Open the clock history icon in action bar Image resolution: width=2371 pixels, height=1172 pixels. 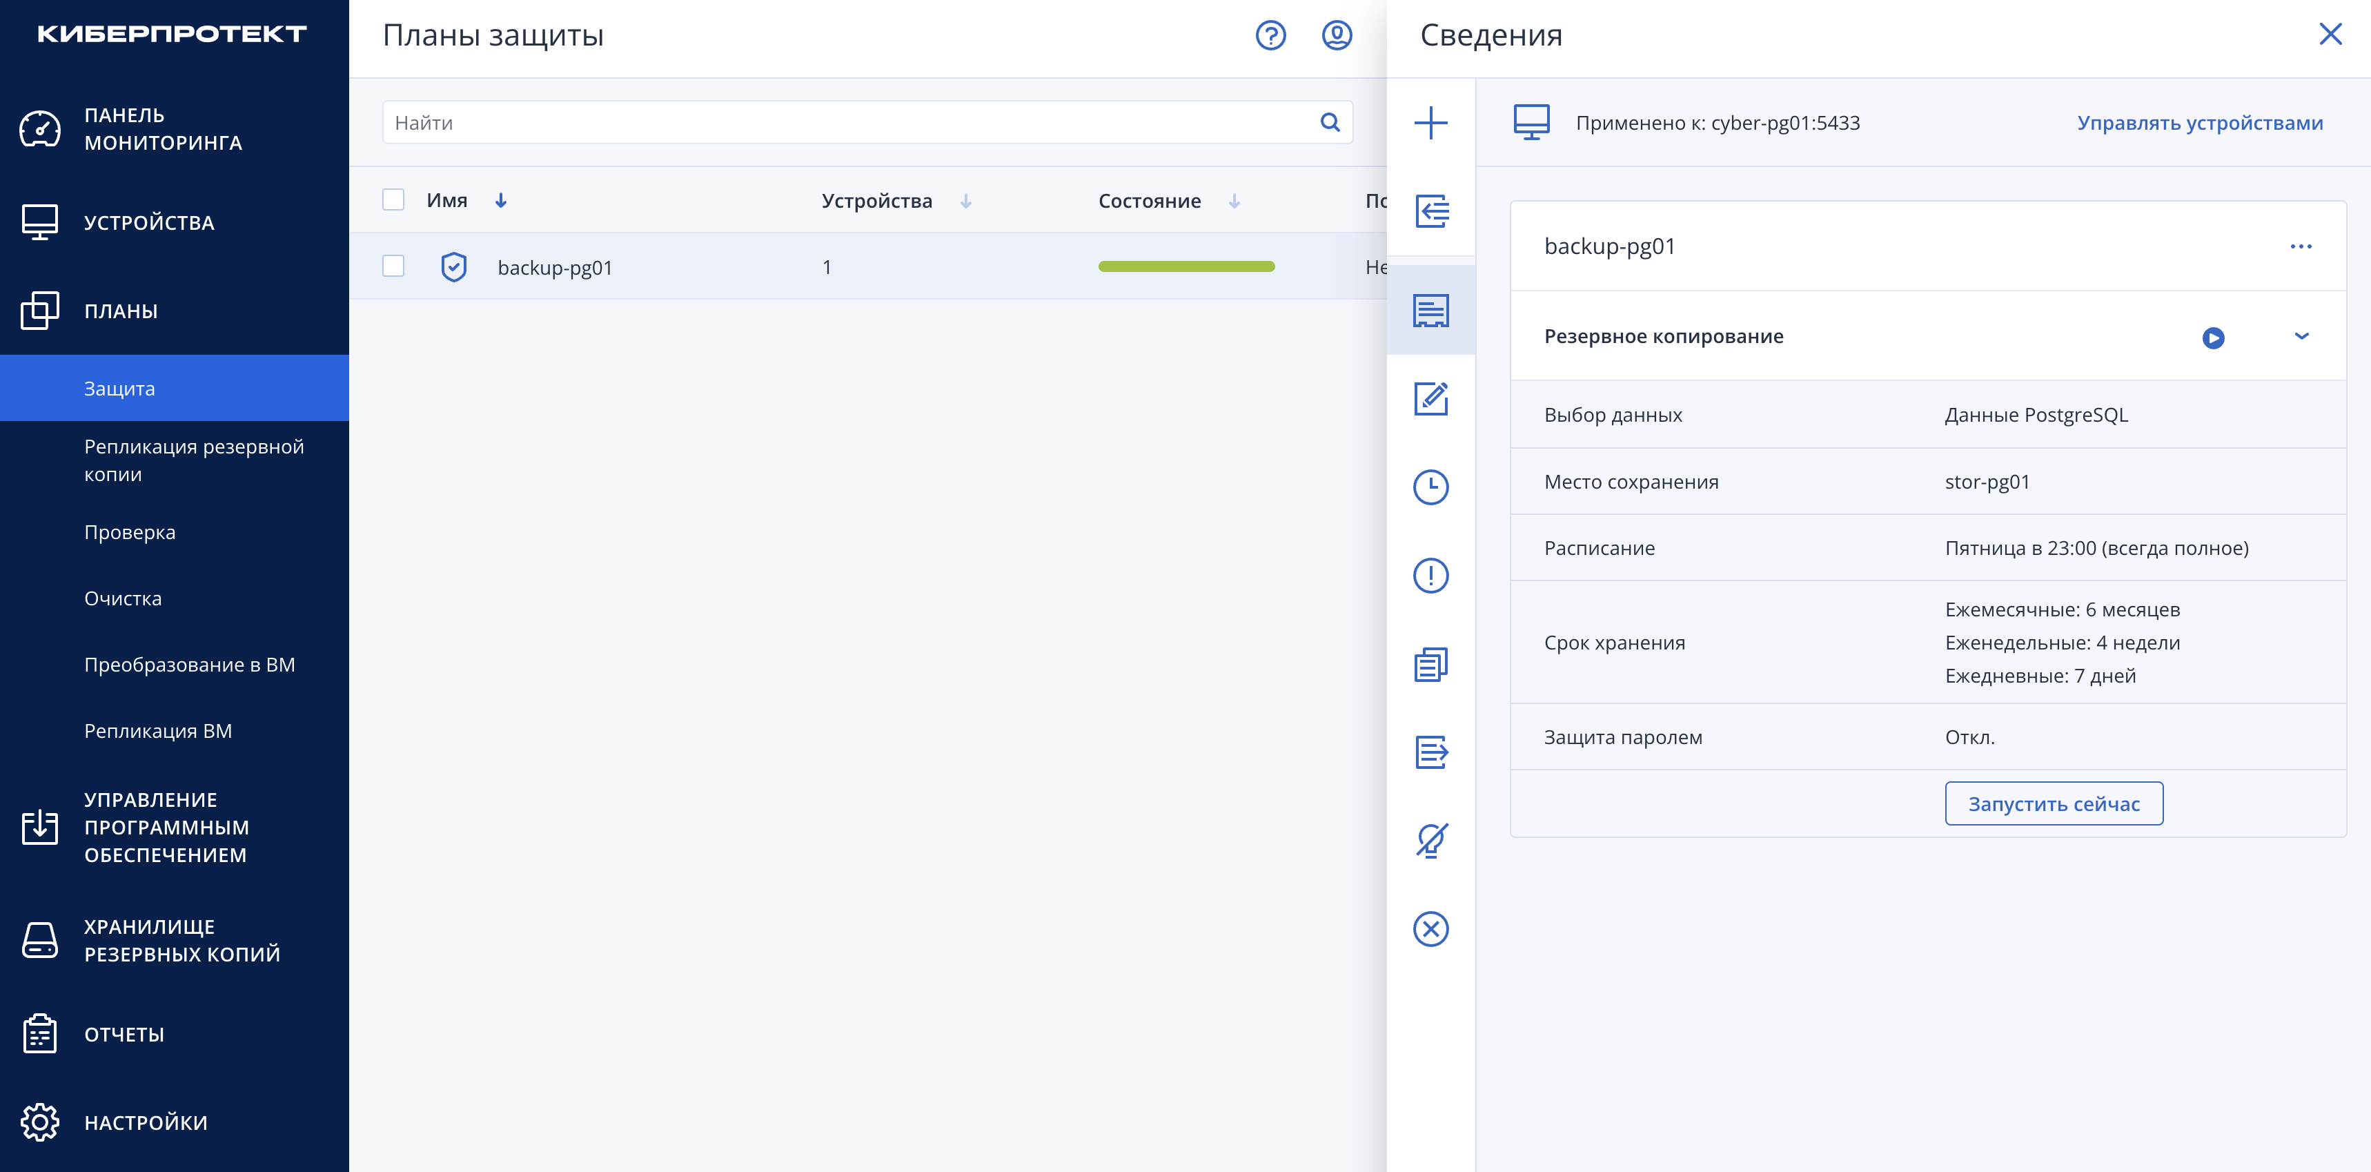[x=1430, y=487]
